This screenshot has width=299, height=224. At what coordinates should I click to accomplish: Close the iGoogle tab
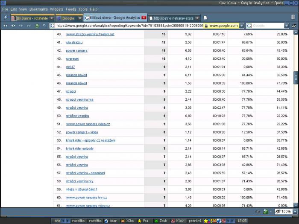[x=80, y=18]
